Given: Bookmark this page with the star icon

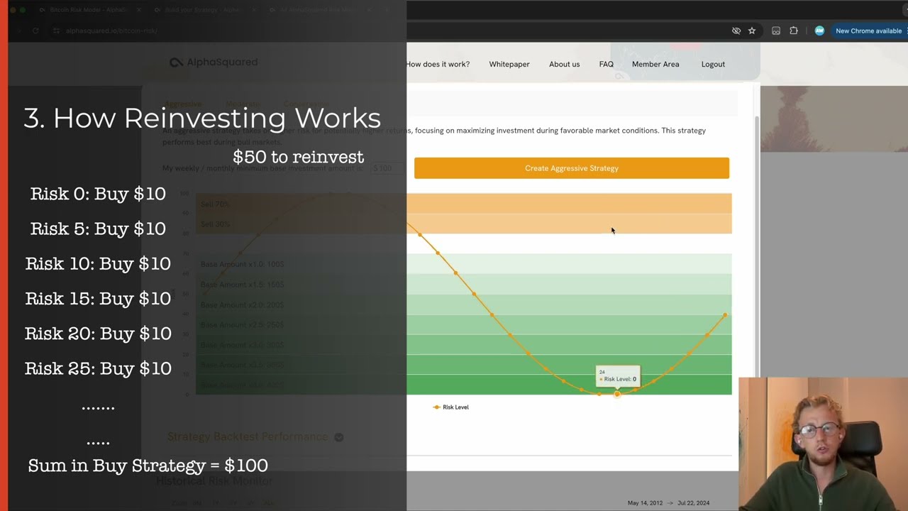Looking at the screenshot, I should [x=752, y=31].
